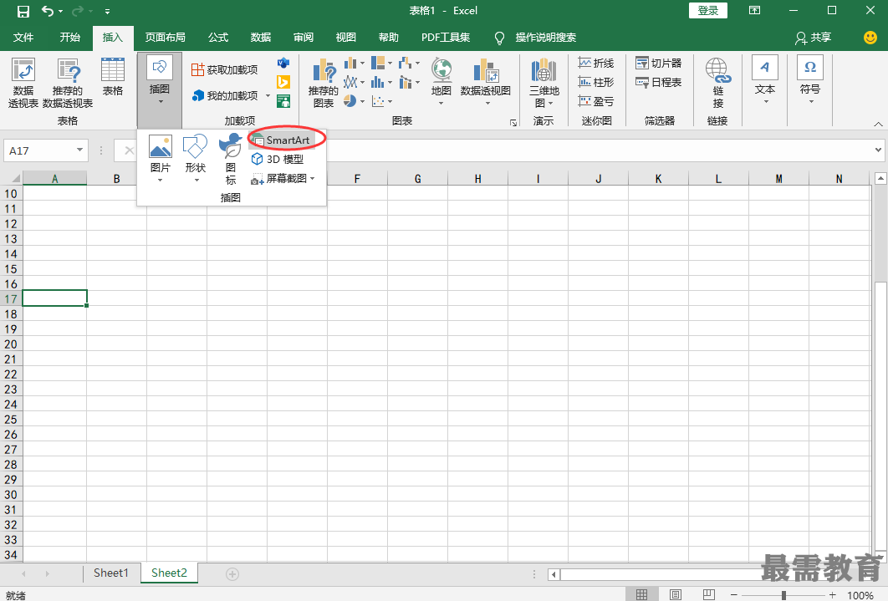The width and height of the screenshot is (888, 601).
Task: Select row header 25
Action: (x=11, y=420)
